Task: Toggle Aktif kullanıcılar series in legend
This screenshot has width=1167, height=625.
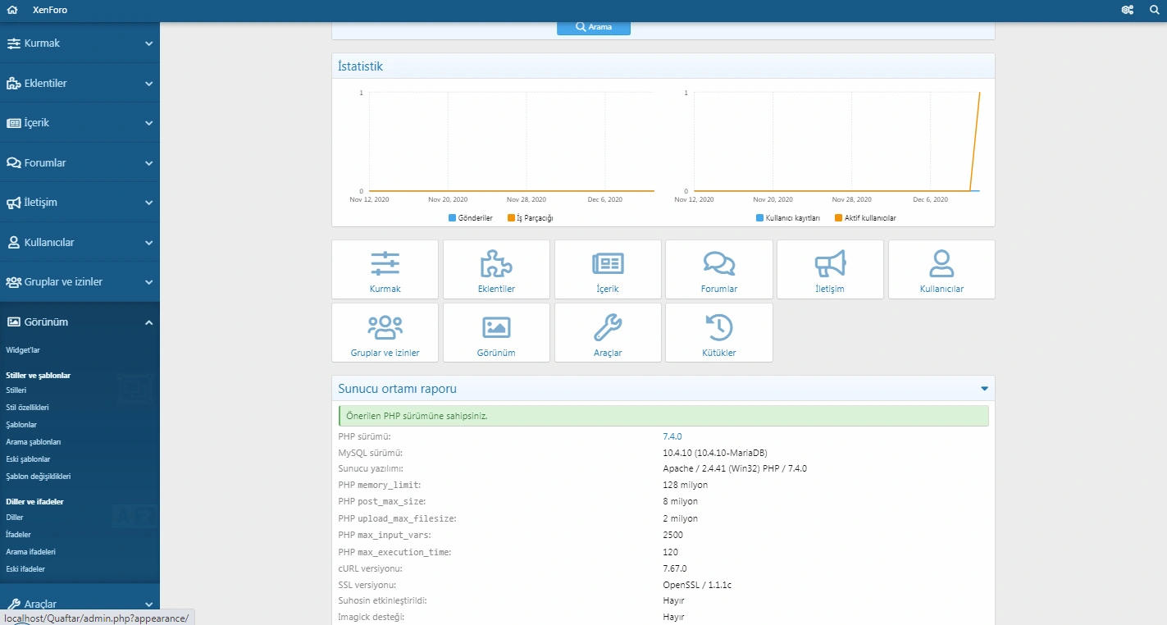Action: coord(865,218)
